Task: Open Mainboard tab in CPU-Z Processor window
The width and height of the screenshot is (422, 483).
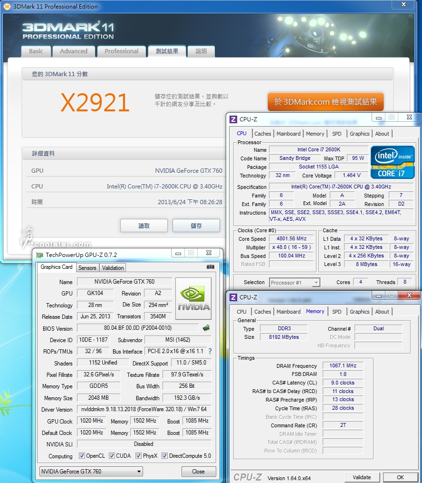Action: 288,134
